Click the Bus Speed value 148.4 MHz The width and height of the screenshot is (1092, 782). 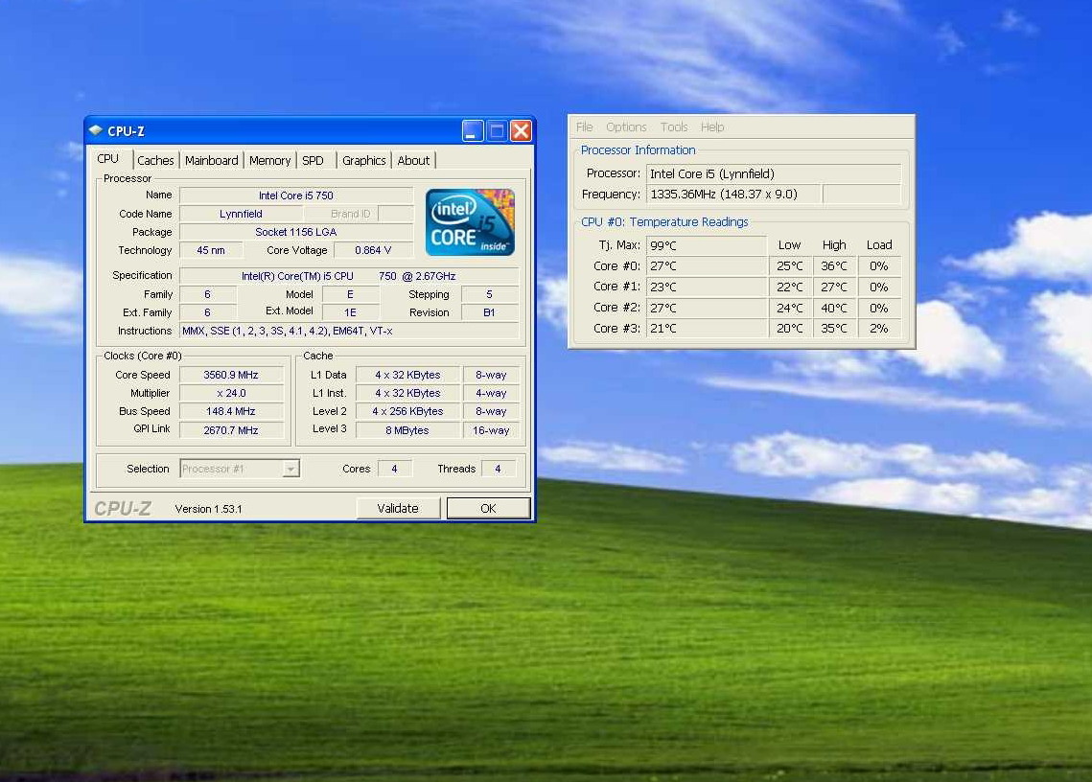[x=231, y=411]
